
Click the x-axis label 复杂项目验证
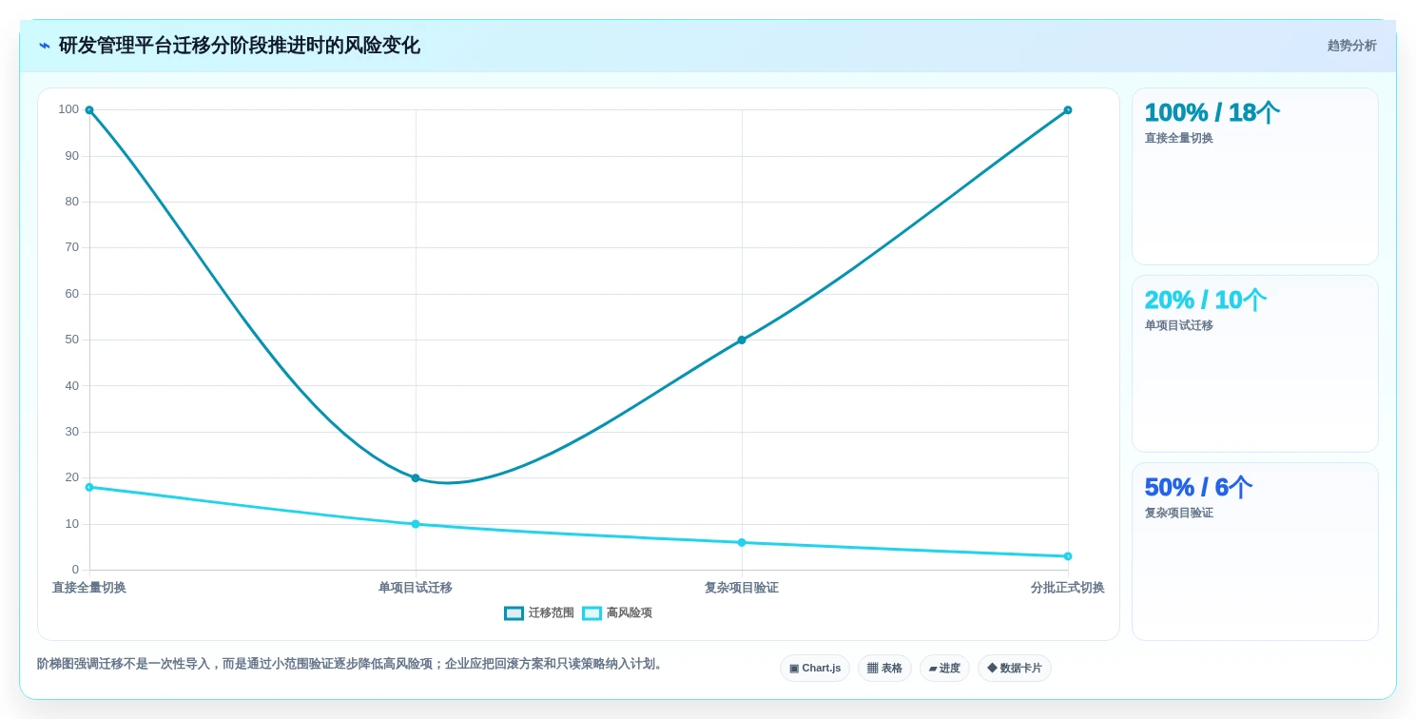point(742,588)
